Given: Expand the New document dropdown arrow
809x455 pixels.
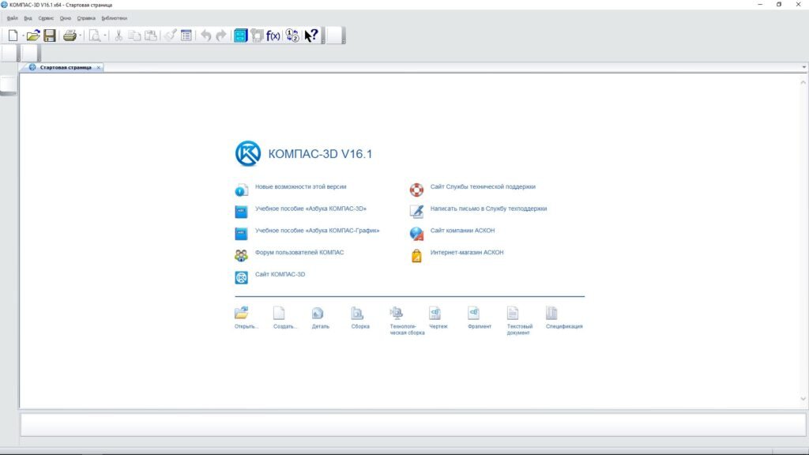Looking at the screenshot, I should [x=23, y=36].
